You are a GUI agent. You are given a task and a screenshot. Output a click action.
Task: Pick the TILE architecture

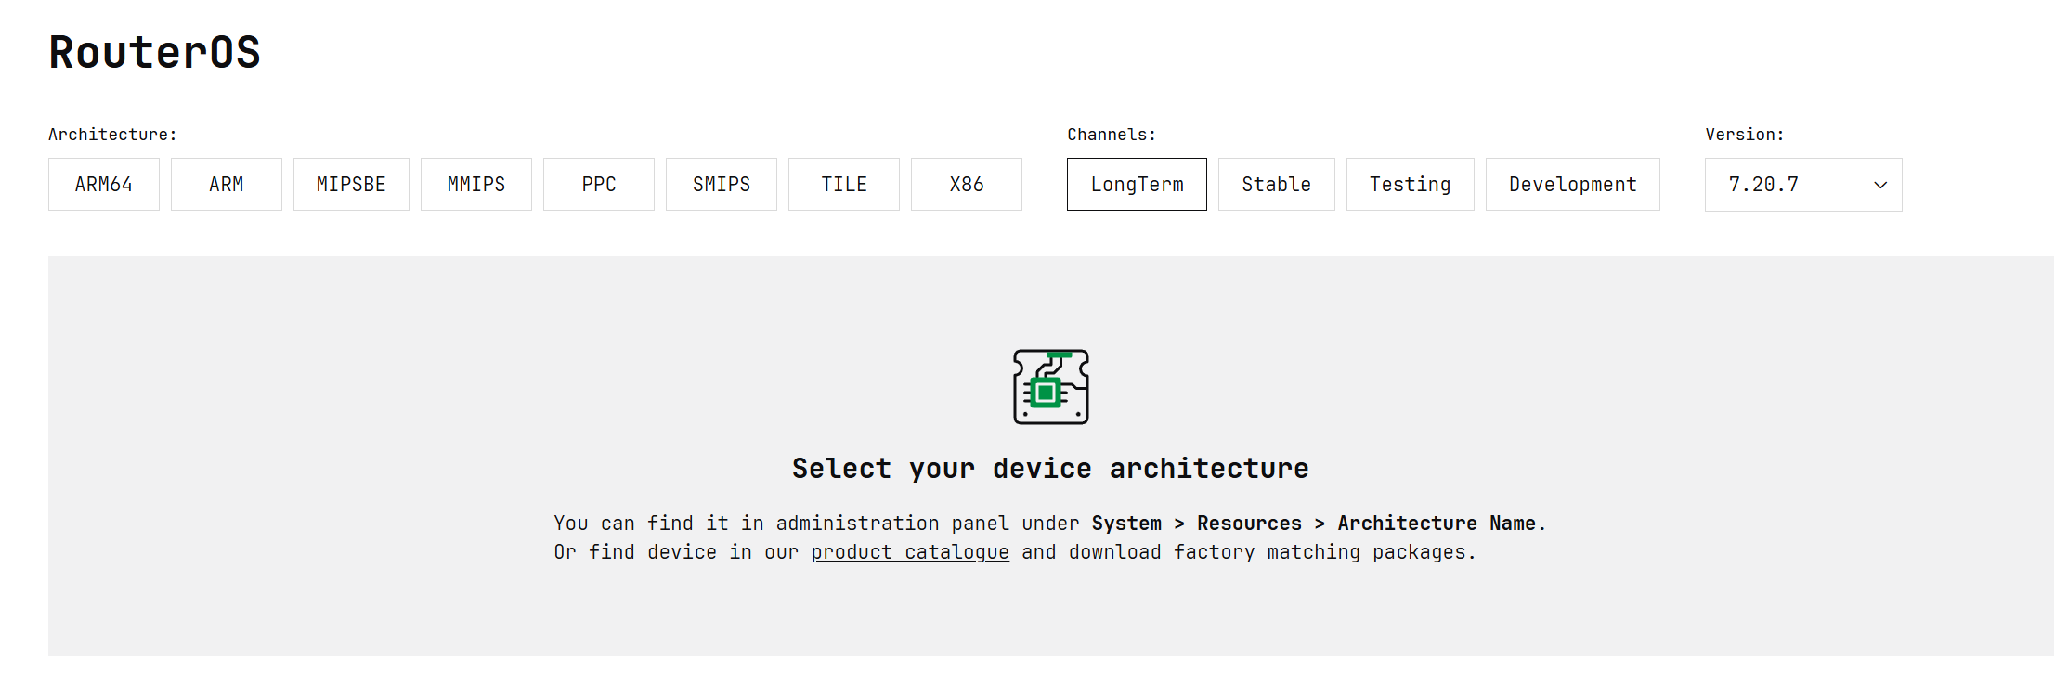pyautogui.click(x=844, y=185)
